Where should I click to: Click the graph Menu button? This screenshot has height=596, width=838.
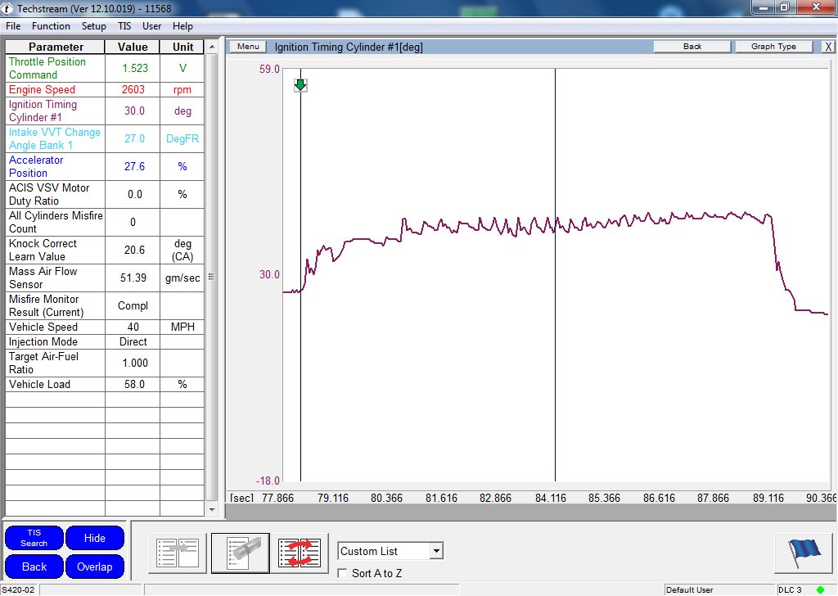[x=248, y=47]
